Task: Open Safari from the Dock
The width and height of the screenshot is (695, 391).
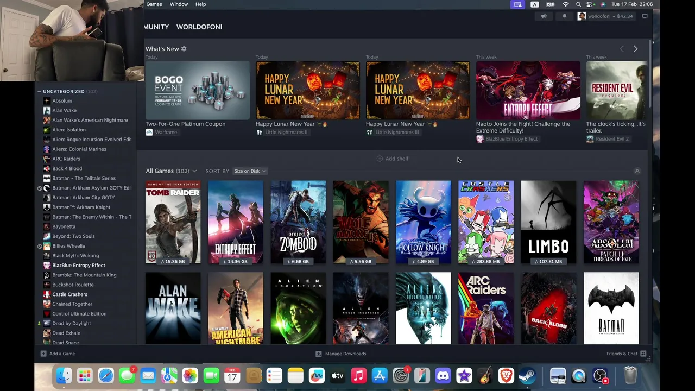Action: (x=106, y=376)
